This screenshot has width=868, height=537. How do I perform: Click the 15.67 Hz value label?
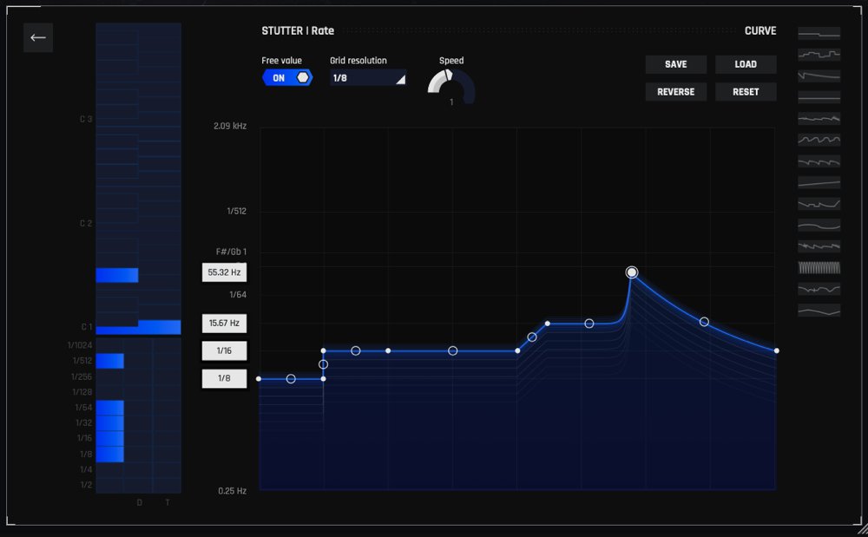pyautogui.click(x=224, y=324)
